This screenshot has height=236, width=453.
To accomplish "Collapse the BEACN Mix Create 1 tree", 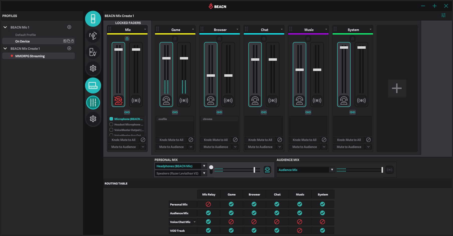I will [5, 48].
